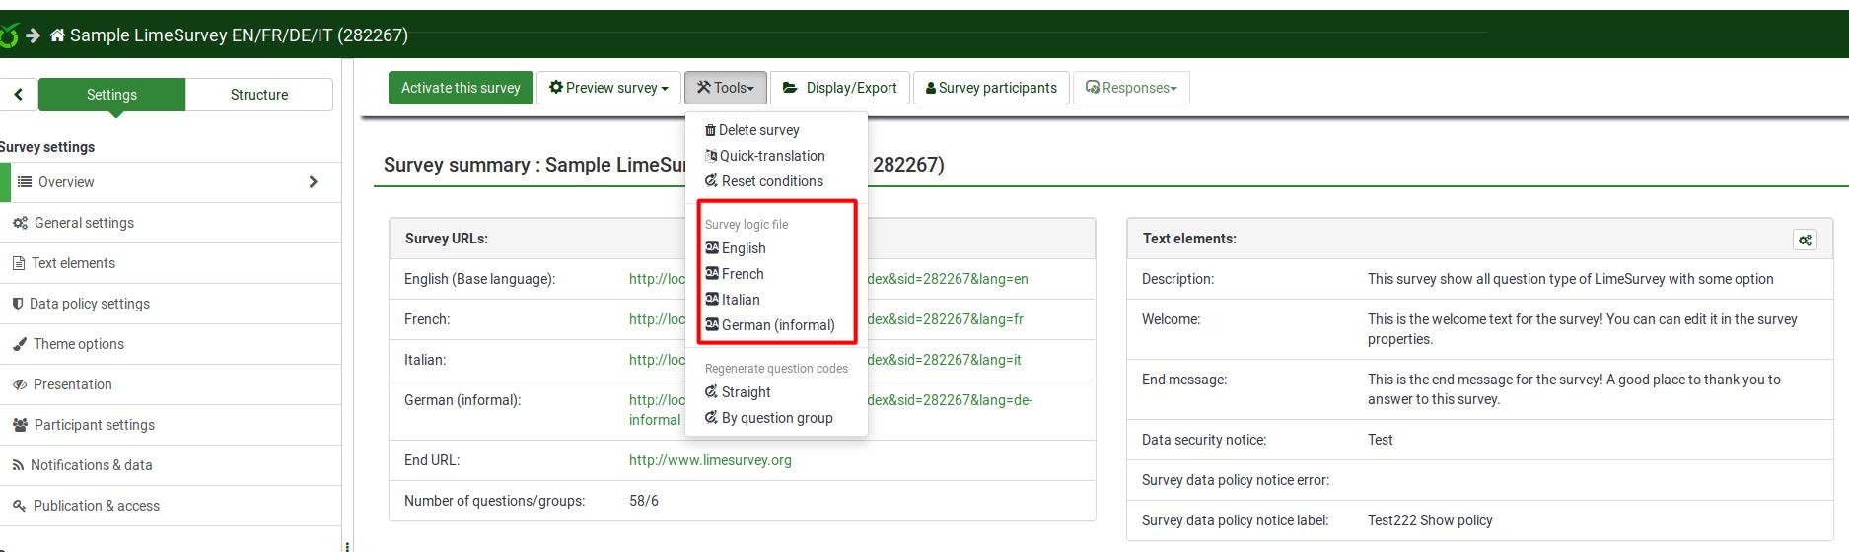Open Presentation settings in the sidebar
The width and height of the screenshot is (1849, 552).
pos(72,384)
